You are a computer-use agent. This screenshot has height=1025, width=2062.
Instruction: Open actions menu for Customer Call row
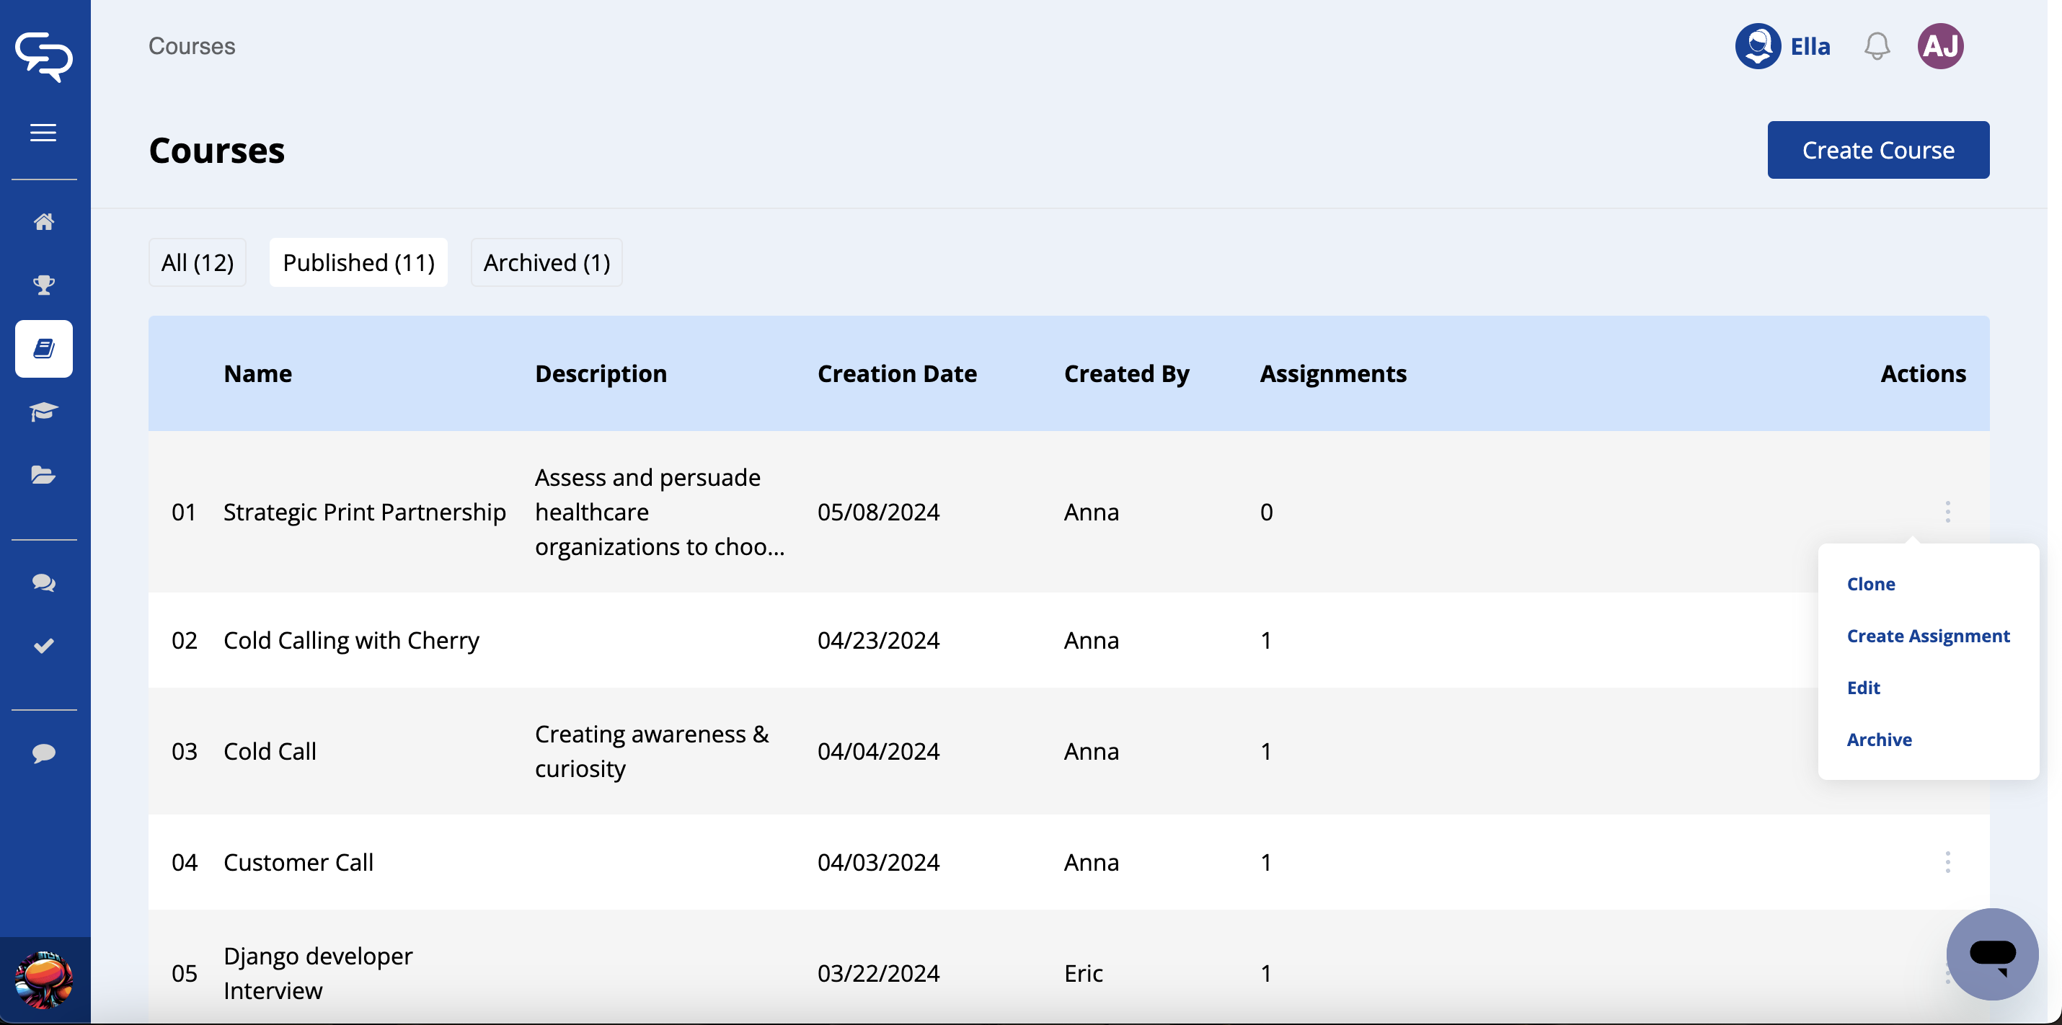(1947, 862)
